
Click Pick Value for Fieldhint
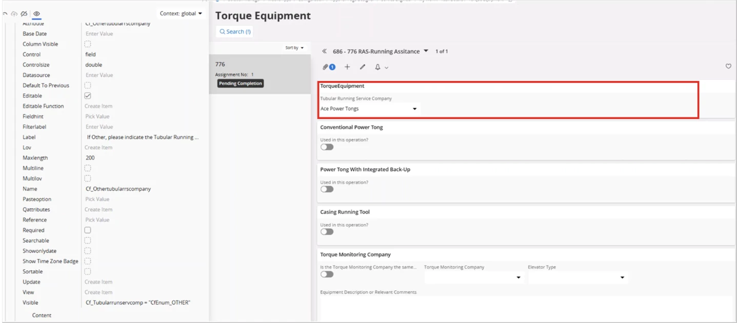pos(97,116)
